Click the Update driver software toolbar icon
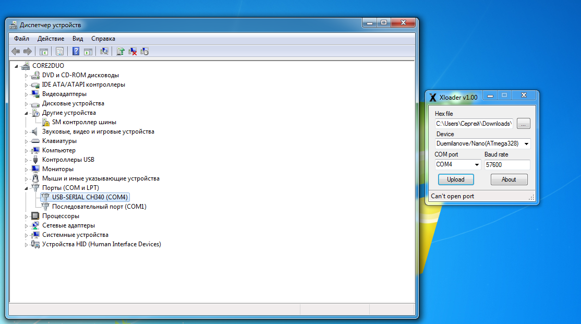Image resolution: width=581 pixels, height=324 pixels. coord(120,52)
